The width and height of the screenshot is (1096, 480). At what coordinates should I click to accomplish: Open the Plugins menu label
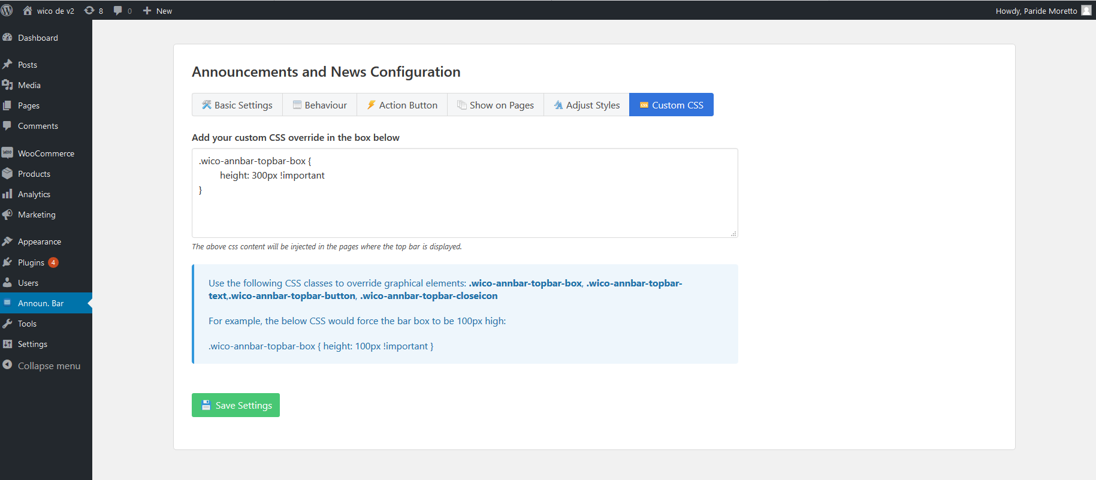[x=31, y=262]
